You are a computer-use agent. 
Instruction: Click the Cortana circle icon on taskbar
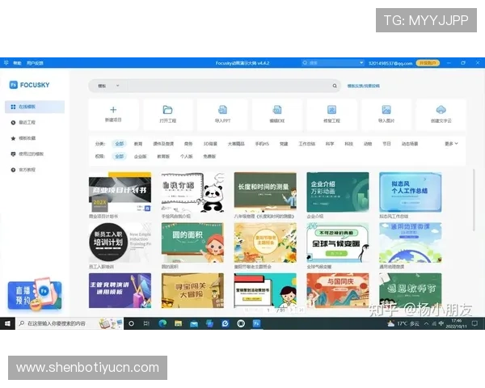pyautogui.click(x=131, y=323)
